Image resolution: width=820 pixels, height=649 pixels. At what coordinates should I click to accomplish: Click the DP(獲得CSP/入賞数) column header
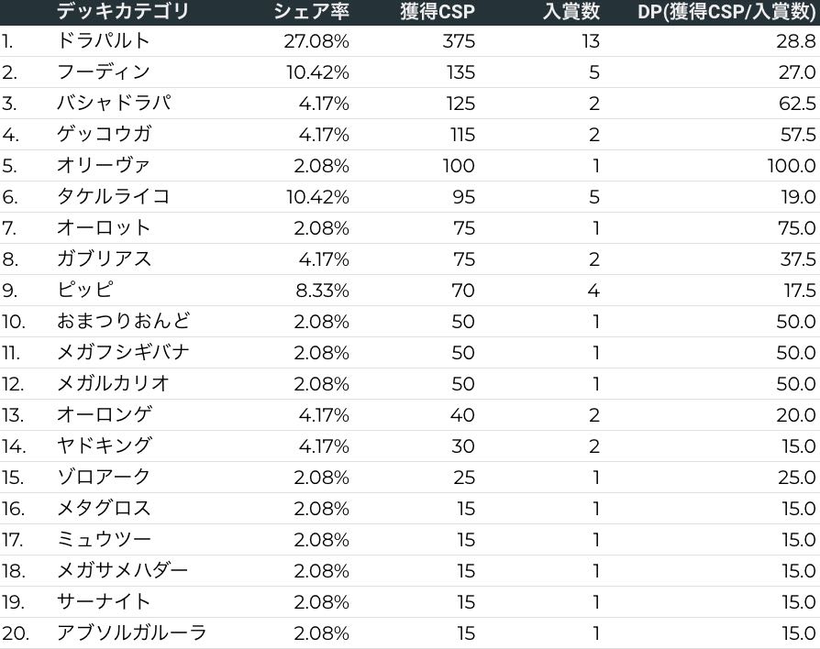click(x=726, y=12)
